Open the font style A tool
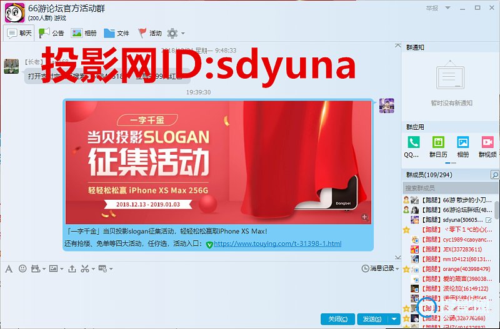This screenshot has height=329, width=500. coord(9,269)
